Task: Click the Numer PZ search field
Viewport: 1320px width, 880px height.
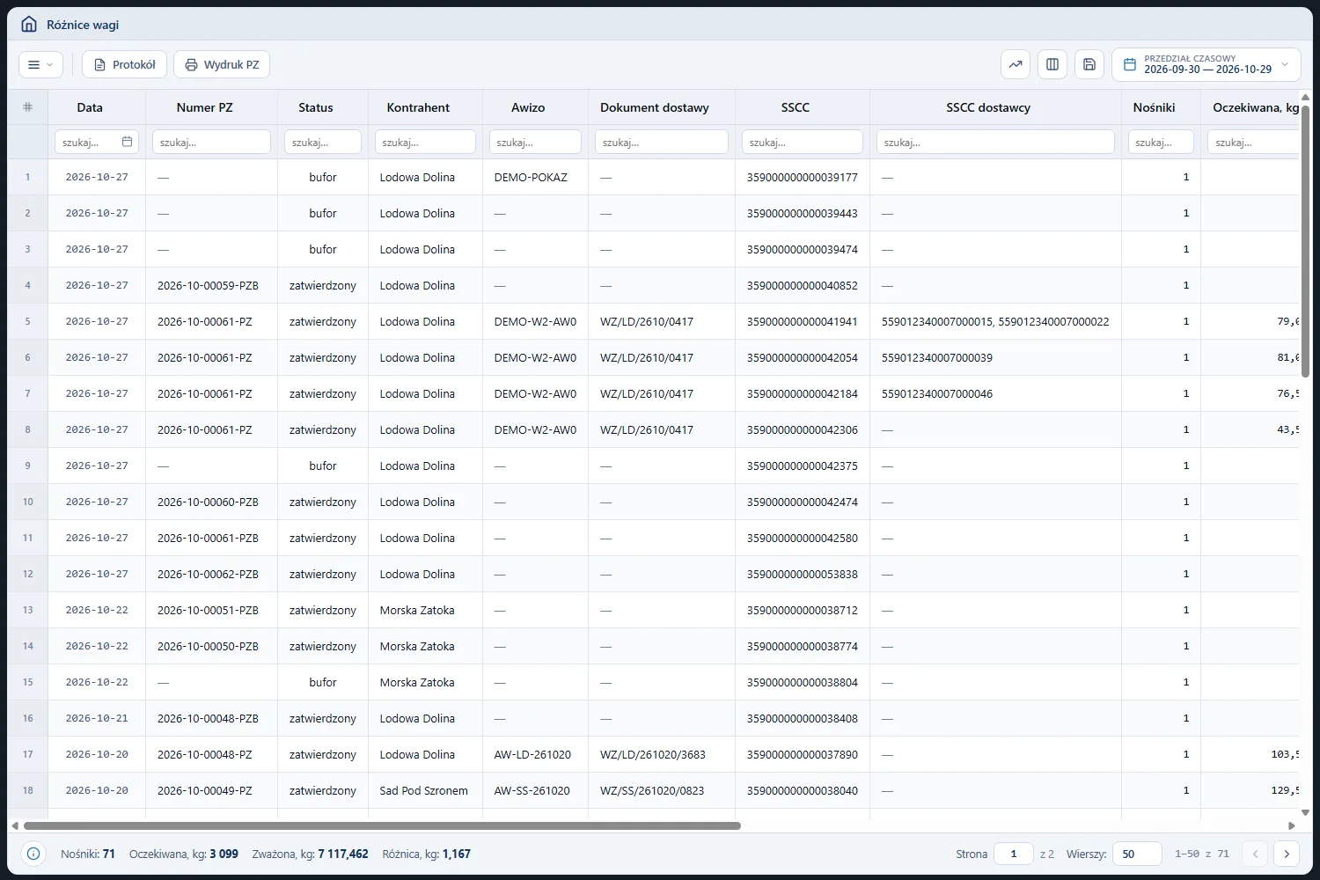Action: pyautogui.click(x=211, y=142)
